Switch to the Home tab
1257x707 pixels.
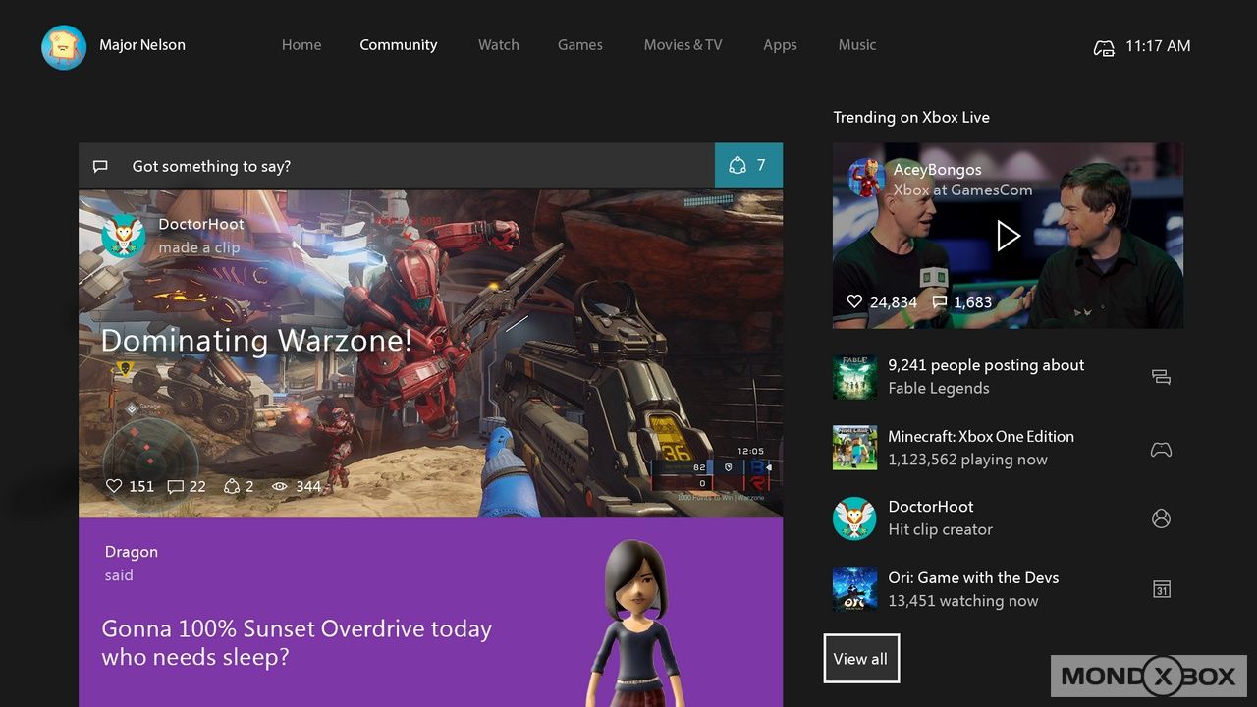301,45
